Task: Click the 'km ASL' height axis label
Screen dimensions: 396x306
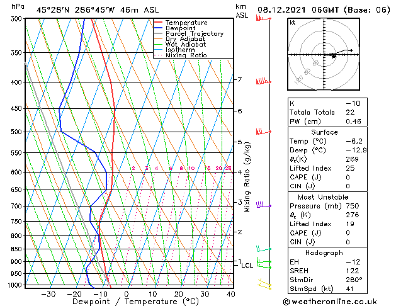Action: coord(241,11)
